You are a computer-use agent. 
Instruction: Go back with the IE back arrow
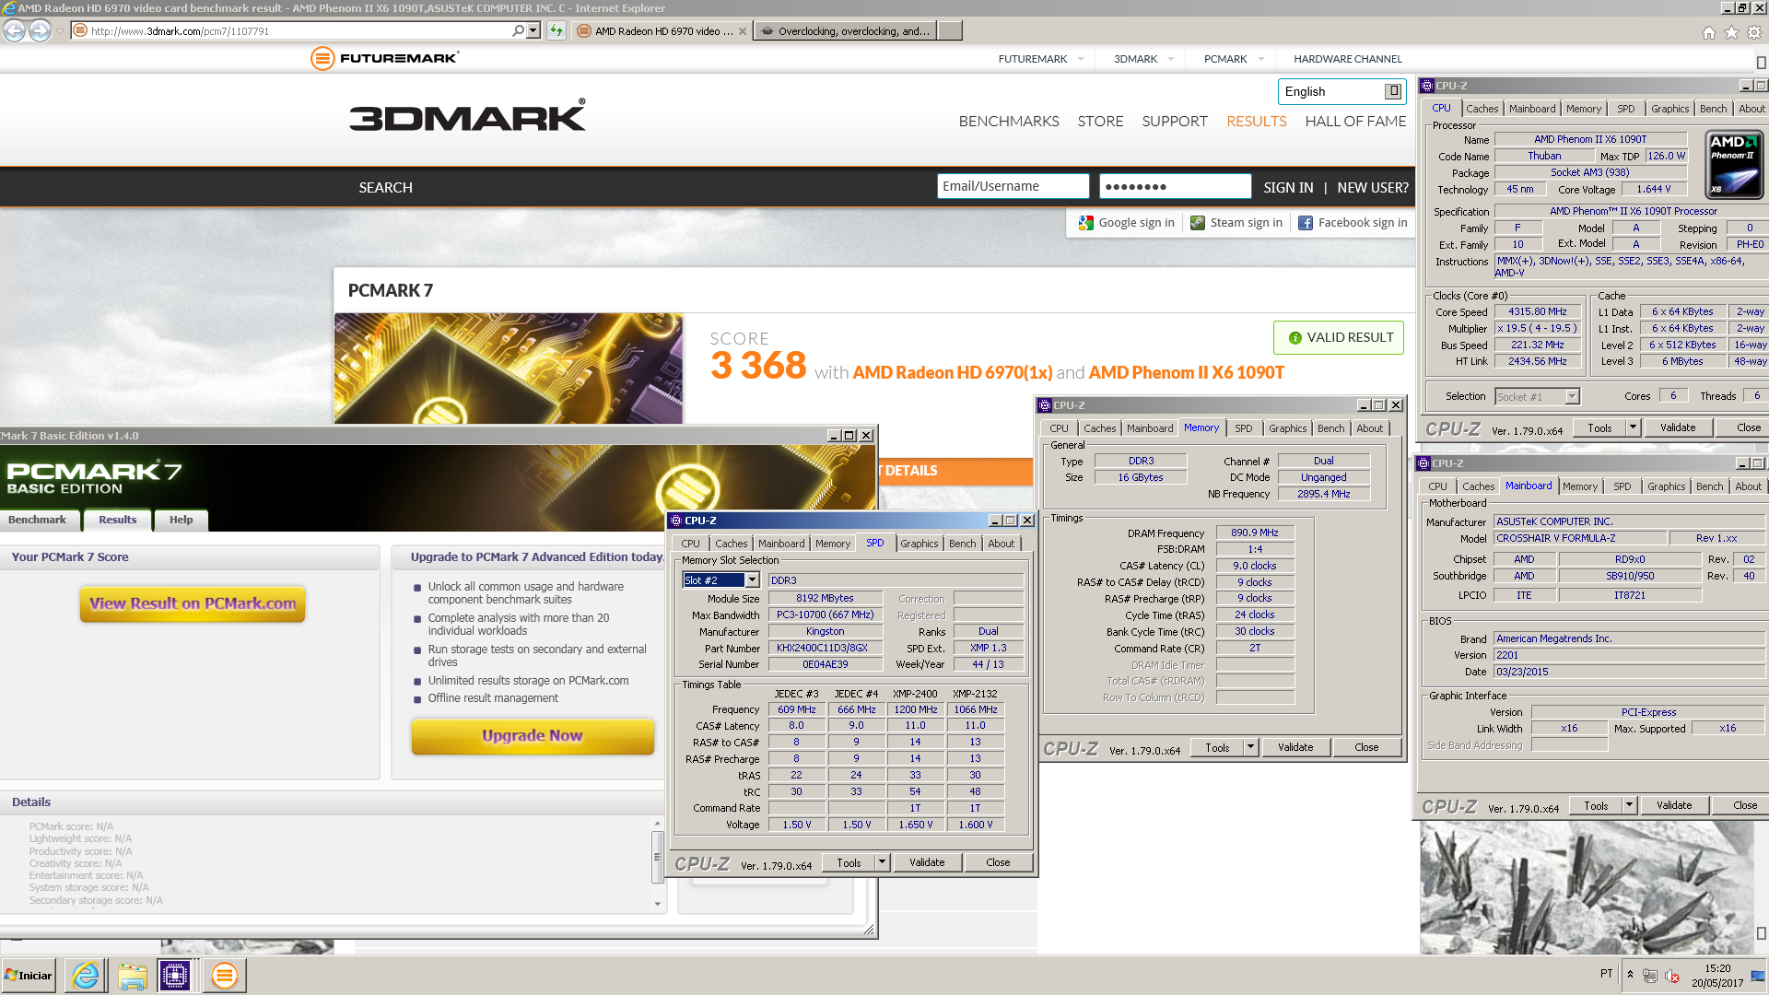14,30
